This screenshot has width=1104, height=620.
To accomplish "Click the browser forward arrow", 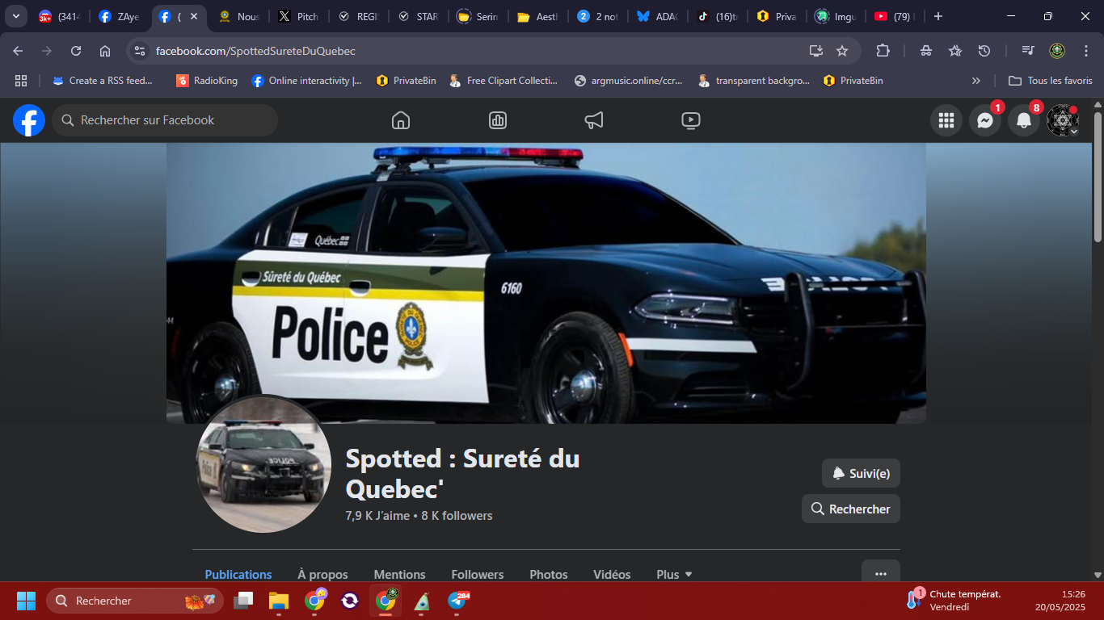I will click(47, 51).
